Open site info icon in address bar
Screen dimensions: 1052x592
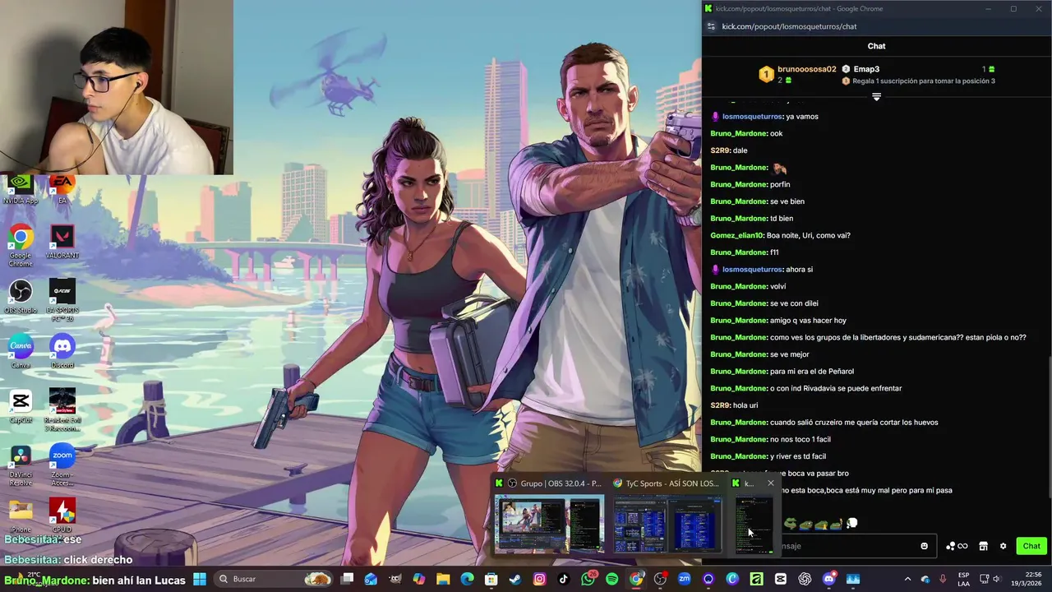point(711,26)
